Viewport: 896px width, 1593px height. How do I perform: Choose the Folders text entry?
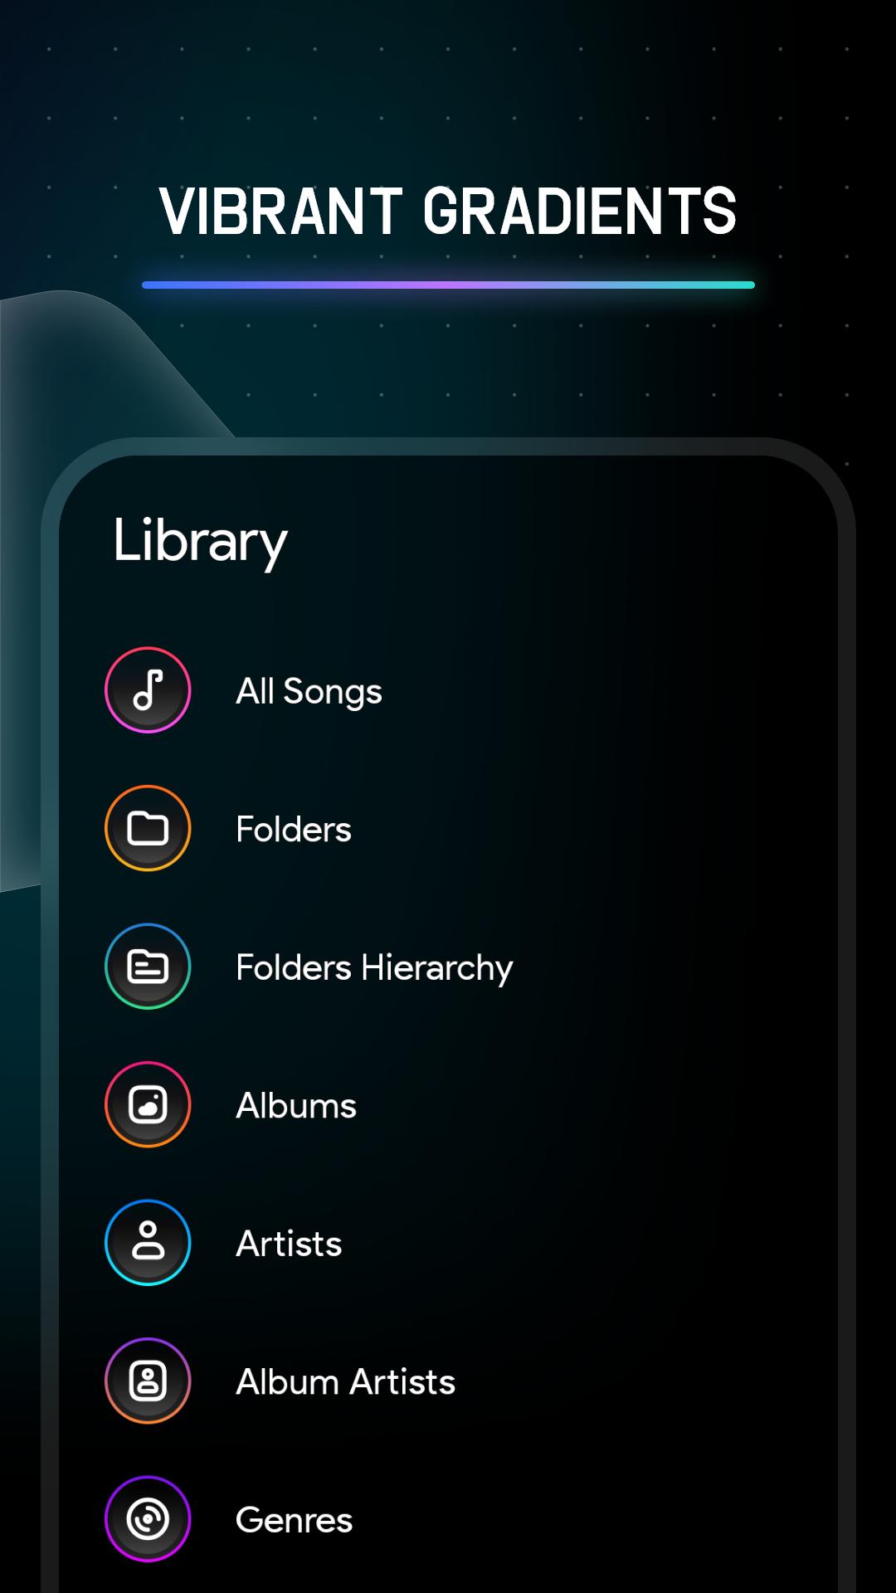[x=294, y=830]
